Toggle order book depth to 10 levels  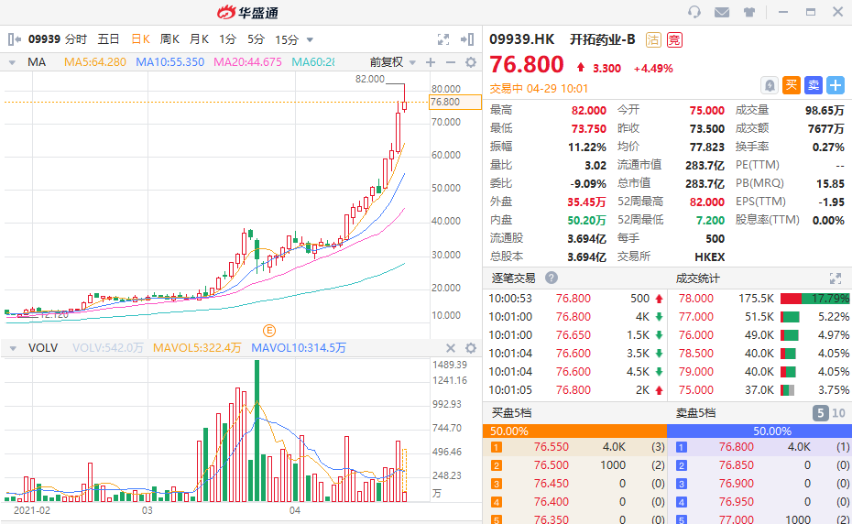pos(838,413)
